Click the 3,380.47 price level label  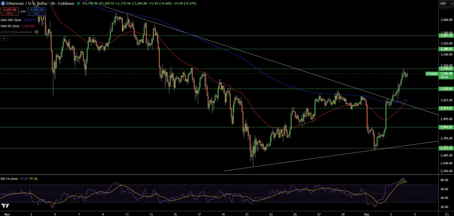446,49
